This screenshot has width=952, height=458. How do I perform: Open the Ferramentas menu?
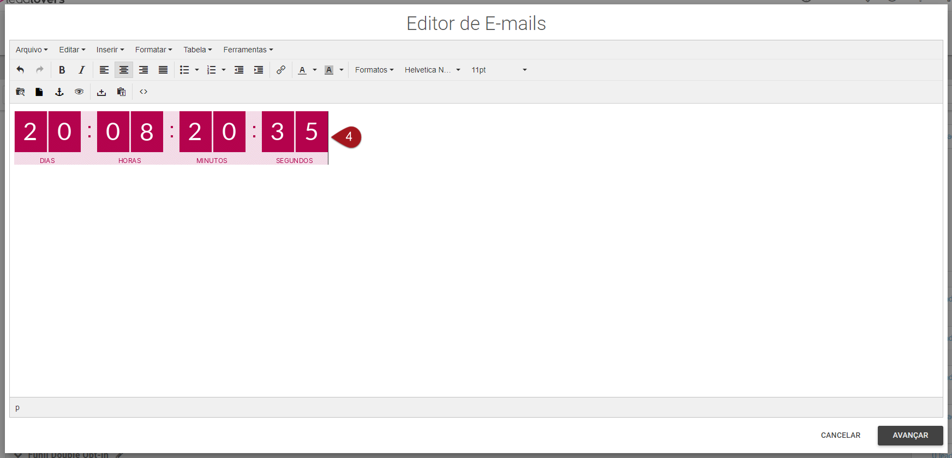[x=248, y=50]
